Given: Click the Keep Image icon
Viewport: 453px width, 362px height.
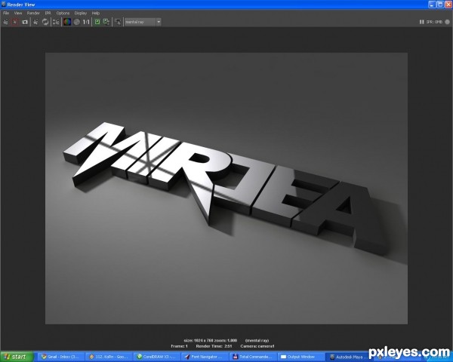Looking at the screenshot, I should pyautogui.click(x=97, y=22).
